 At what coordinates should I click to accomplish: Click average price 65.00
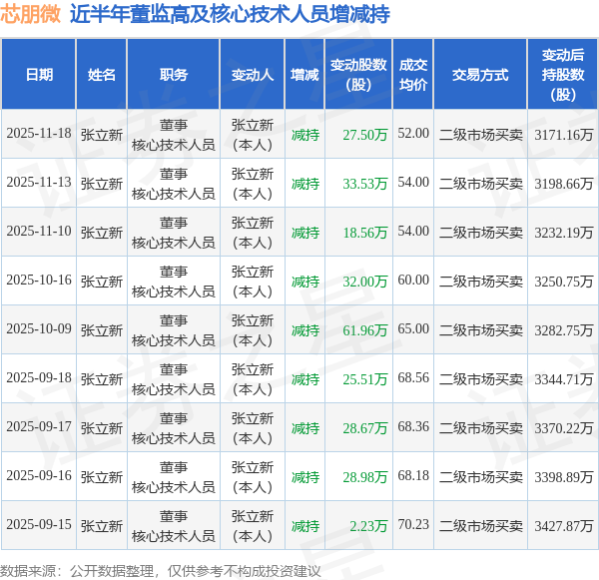click(x=413, y=329)
